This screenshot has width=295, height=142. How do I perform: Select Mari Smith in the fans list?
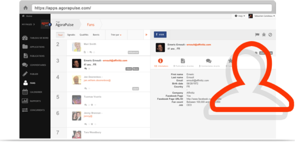click(108, 48)
